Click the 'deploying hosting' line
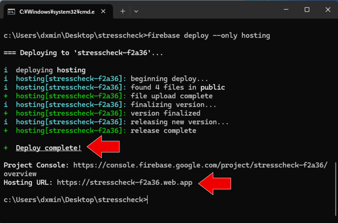 pos(45,70)
